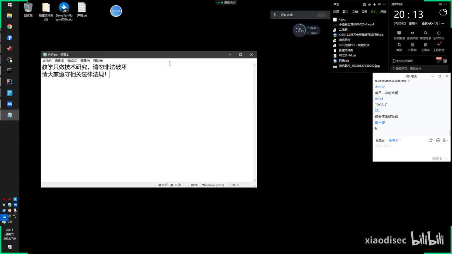The image size is (452, 254).
Task: Switch to the 图片 tab in file organizer
Action: click(345, 12)
